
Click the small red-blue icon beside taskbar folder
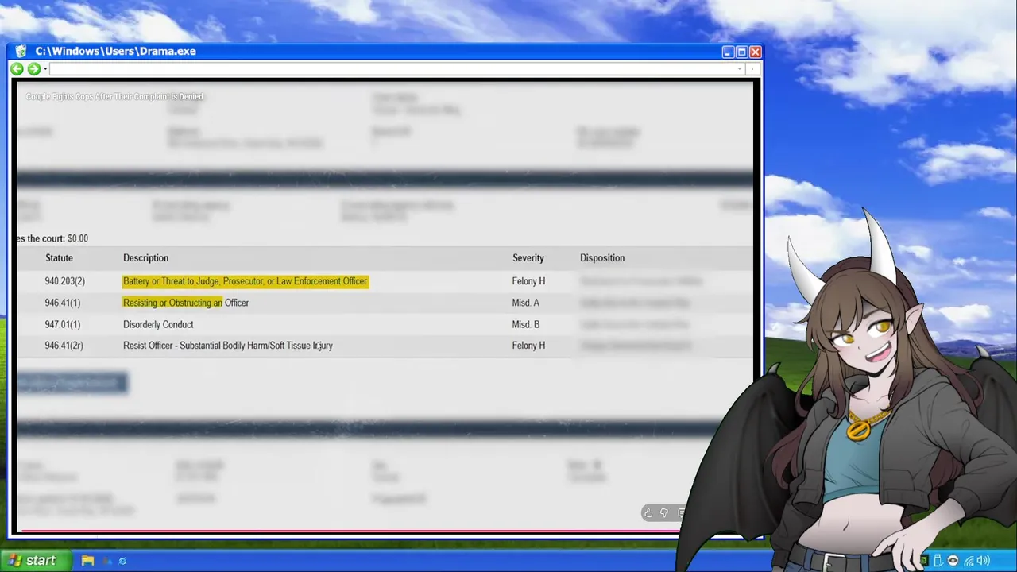click(x=107, y=561)
